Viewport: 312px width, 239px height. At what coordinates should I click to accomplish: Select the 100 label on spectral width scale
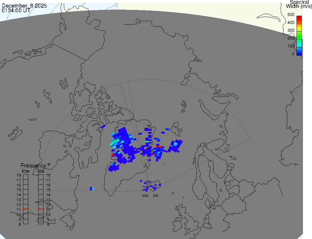pyautogui.click(x=291, y=46)
